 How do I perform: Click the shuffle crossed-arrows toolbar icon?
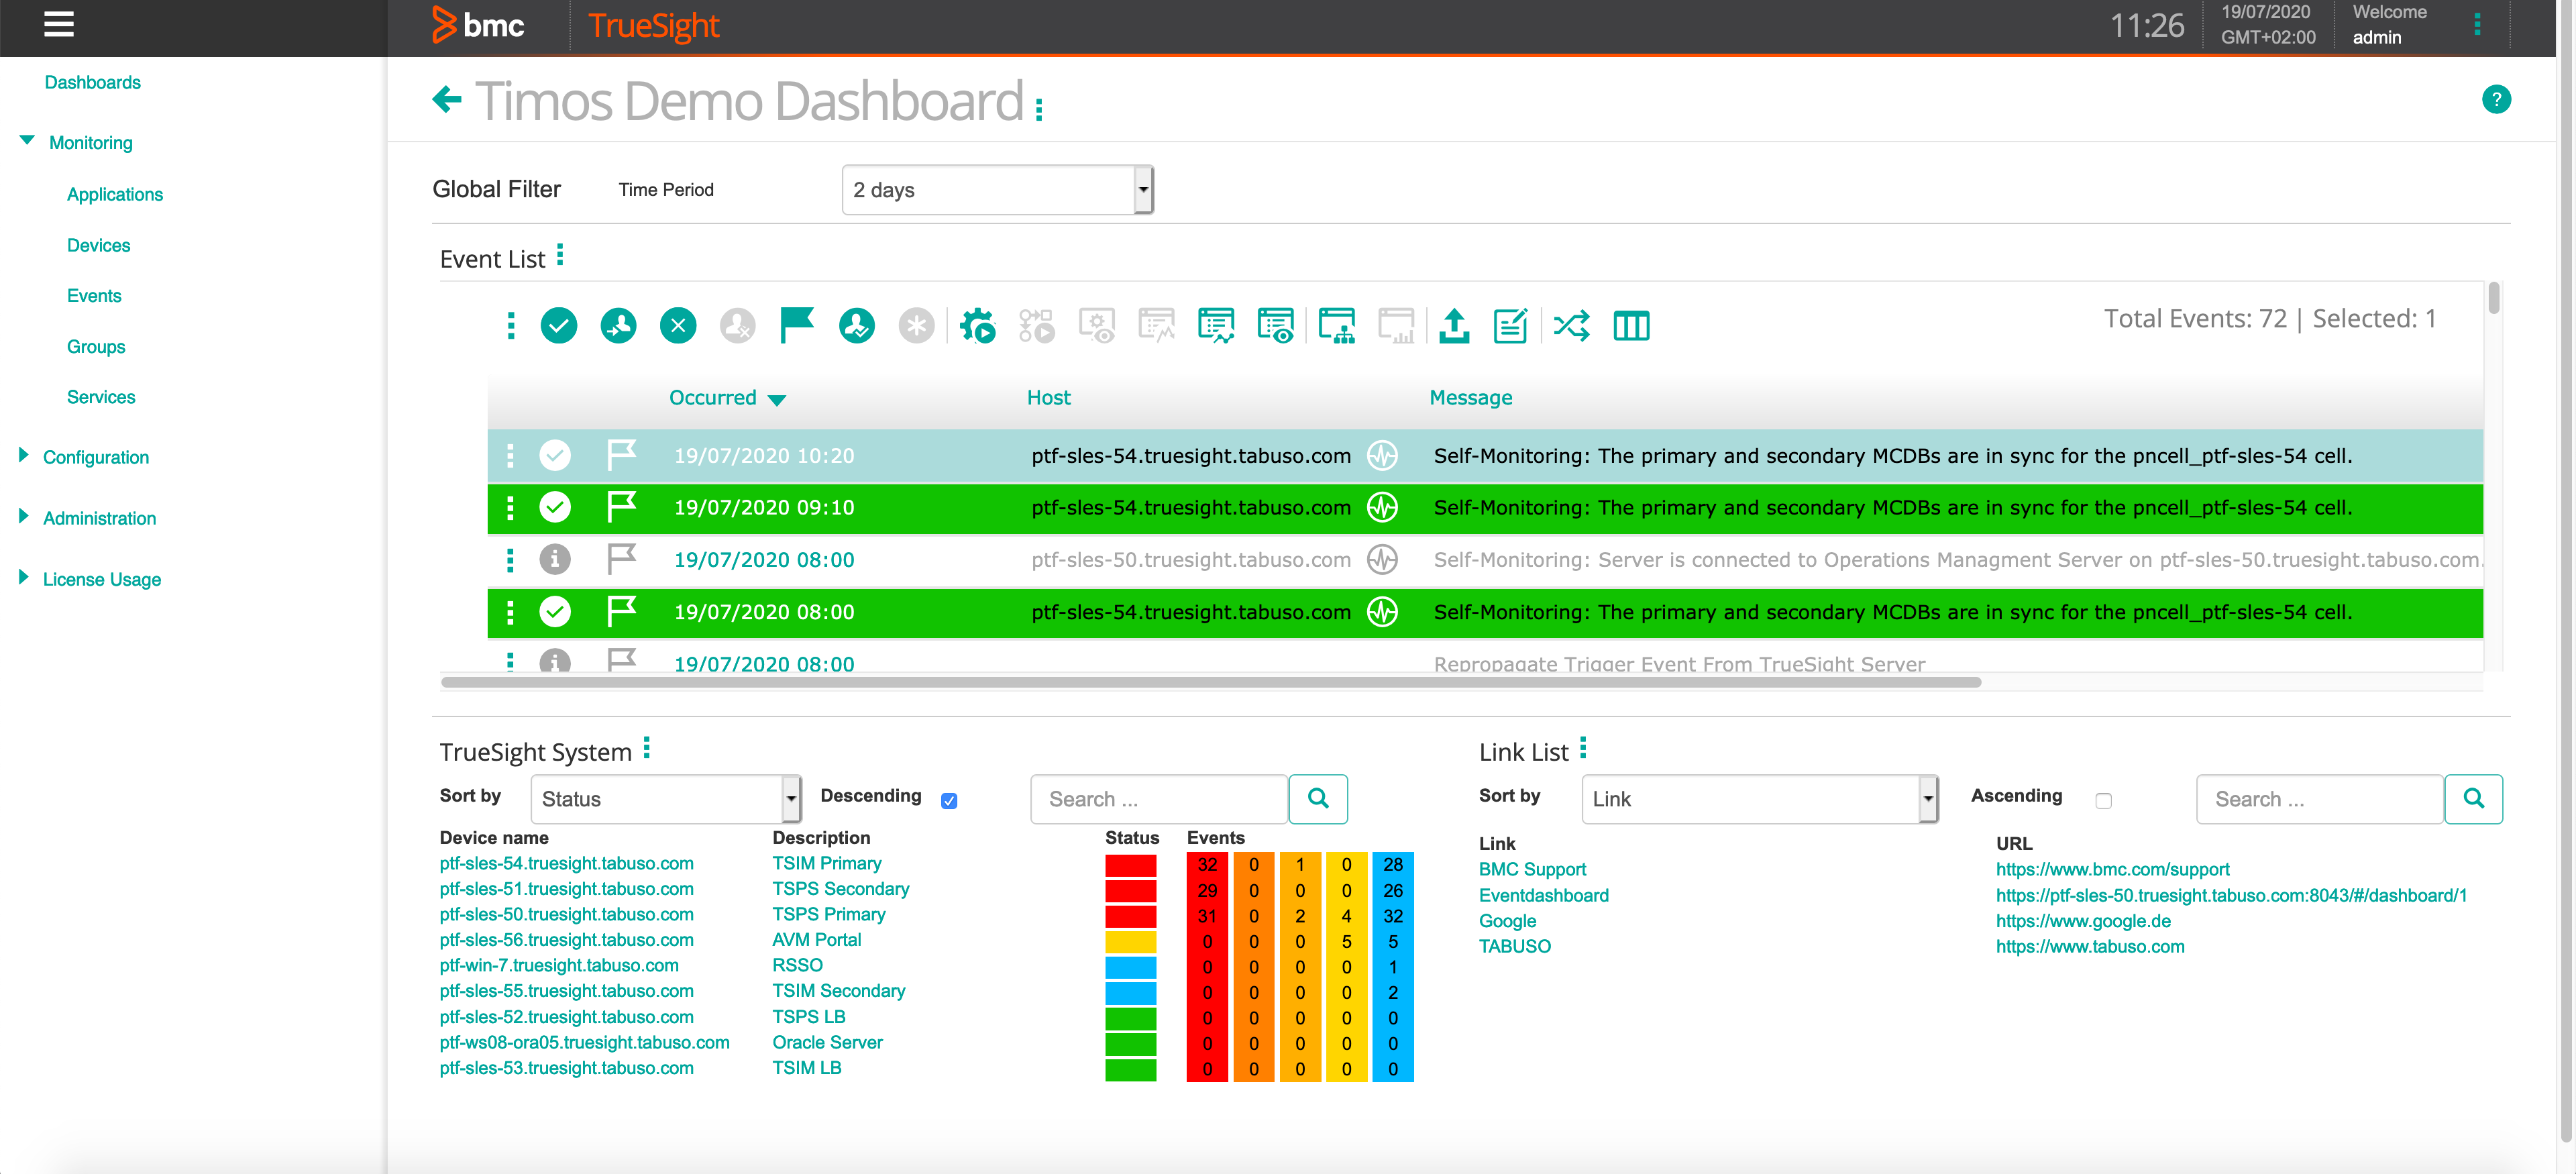click(1572, 325)
